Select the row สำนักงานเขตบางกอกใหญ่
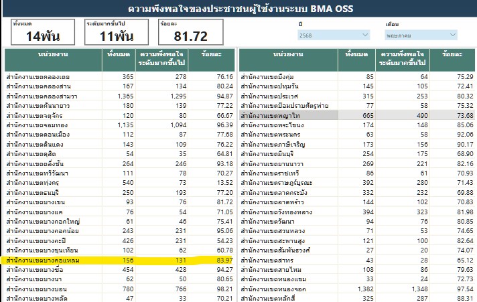The width and height of the screenshot is (477, 302). [x=119, y=222]
